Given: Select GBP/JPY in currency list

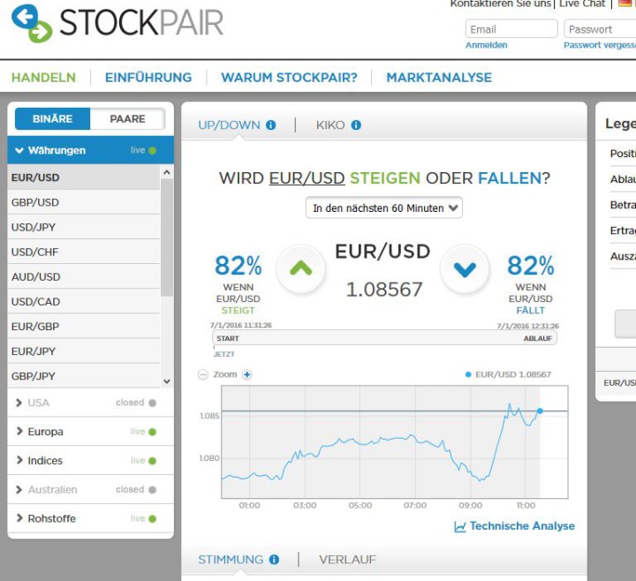Looking at the screenshot, I should (84, 376).
